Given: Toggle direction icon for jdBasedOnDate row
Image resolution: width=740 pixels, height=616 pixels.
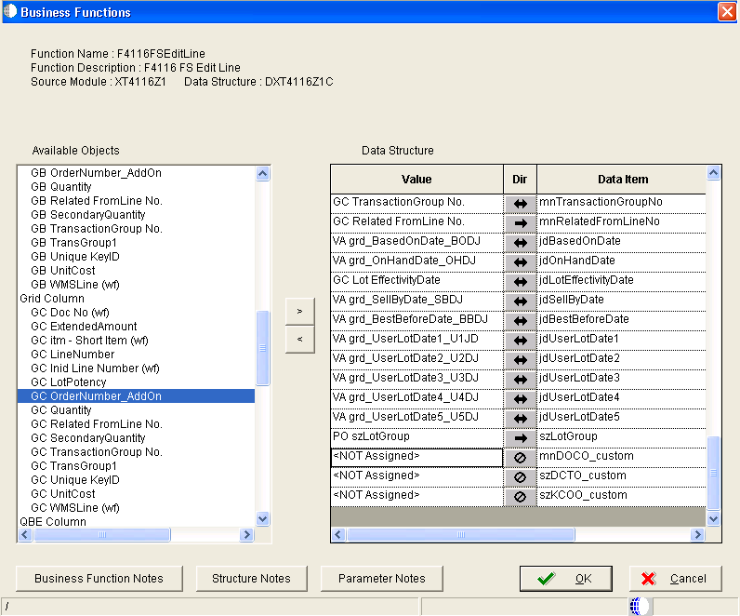Looking at the screenshot, I should (520, 243).
